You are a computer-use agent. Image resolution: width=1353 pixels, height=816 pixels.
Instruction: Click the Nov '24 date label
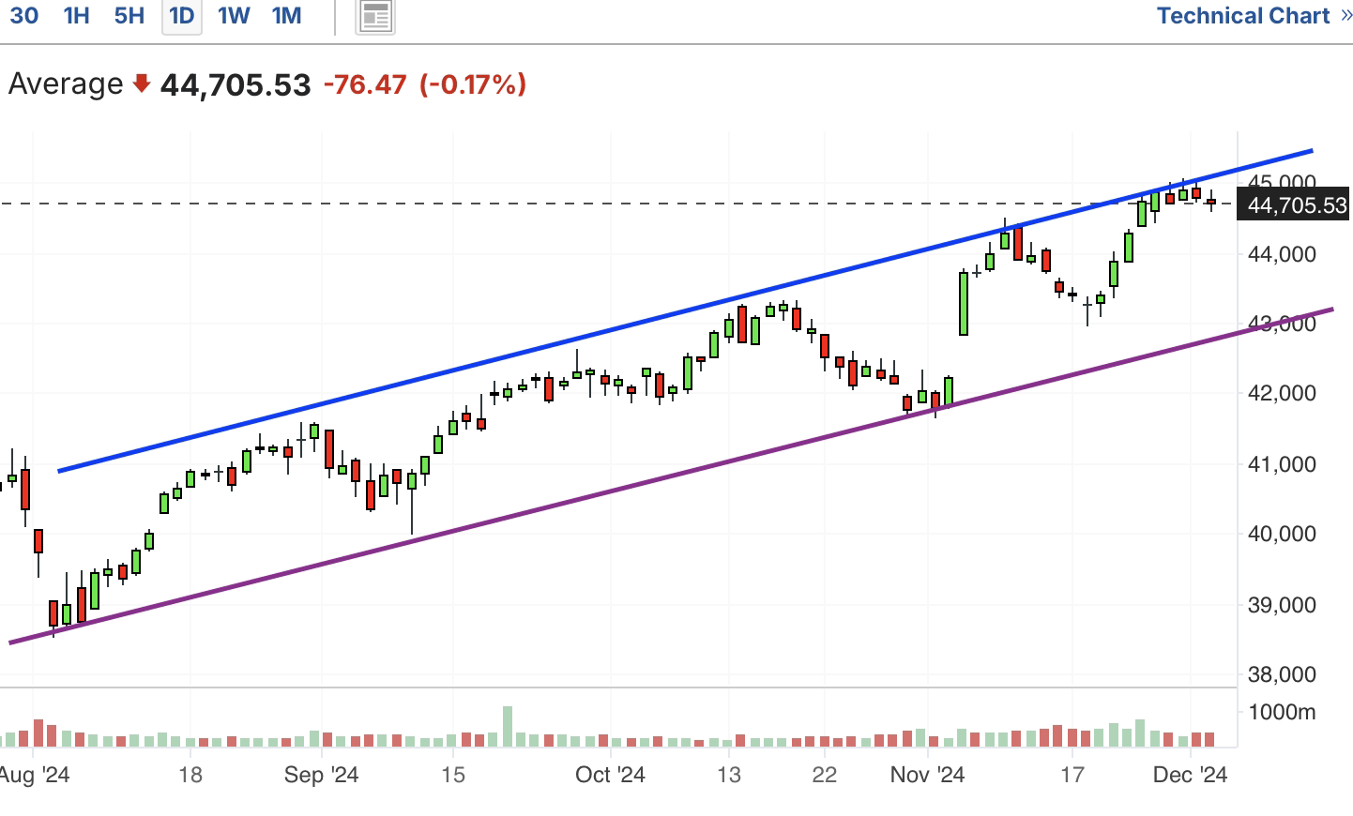tap(927, 775)
